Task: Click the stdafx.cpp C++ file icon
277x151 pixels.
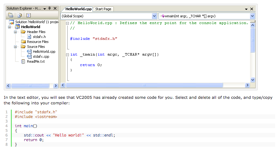Action: coord(29,57)
